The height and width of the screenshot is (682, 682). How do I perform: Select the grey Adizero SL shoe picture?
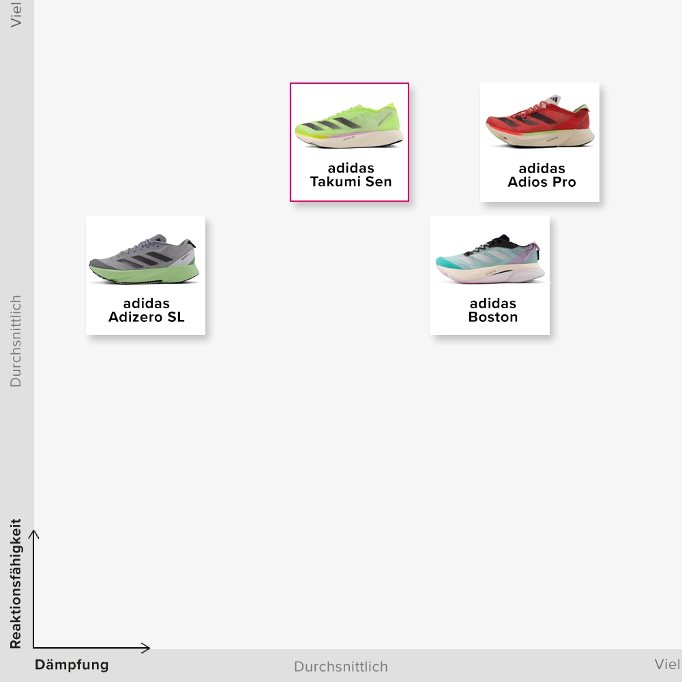point(145,259)
